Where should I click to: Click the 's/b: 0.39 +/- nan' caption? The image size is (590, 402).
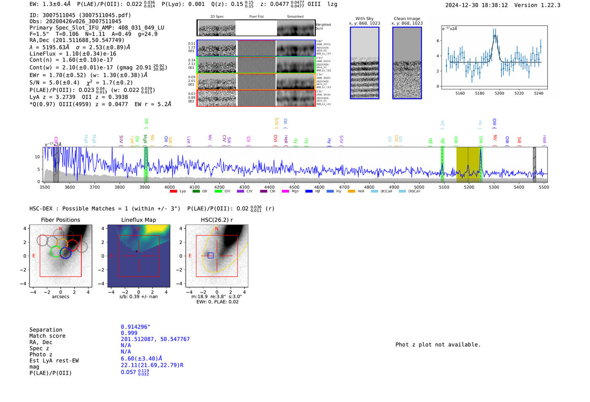(x=139, y=297)
